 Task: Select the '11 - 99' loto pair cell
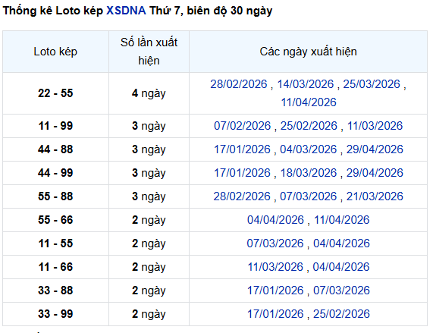55,126
